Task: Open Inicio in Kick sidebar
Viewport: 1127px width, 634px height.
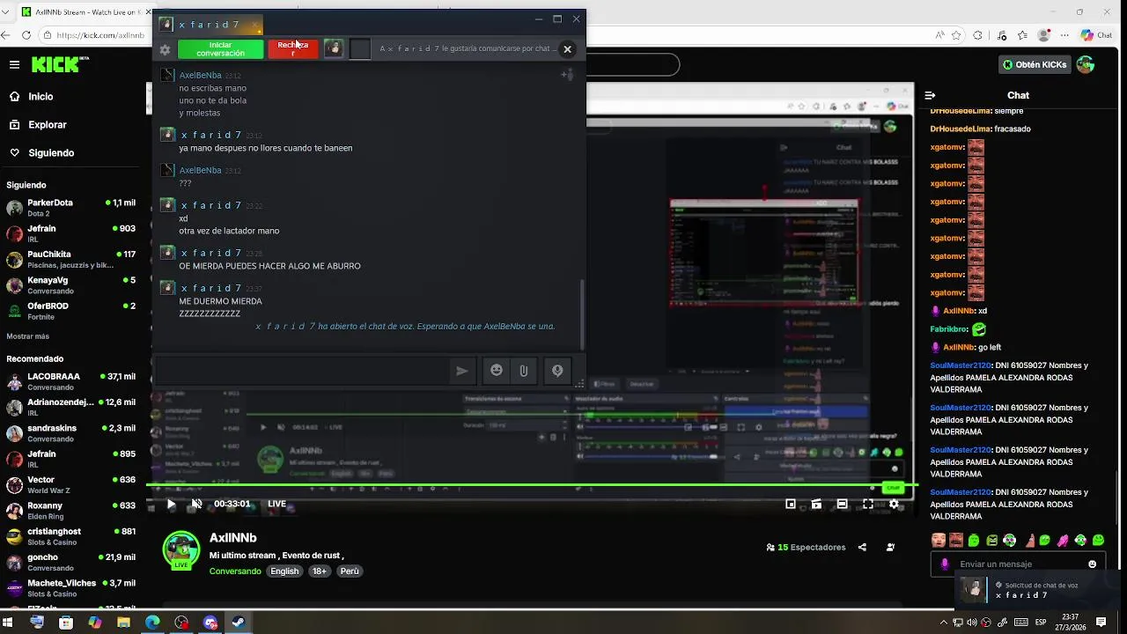Action: [41, 97]
